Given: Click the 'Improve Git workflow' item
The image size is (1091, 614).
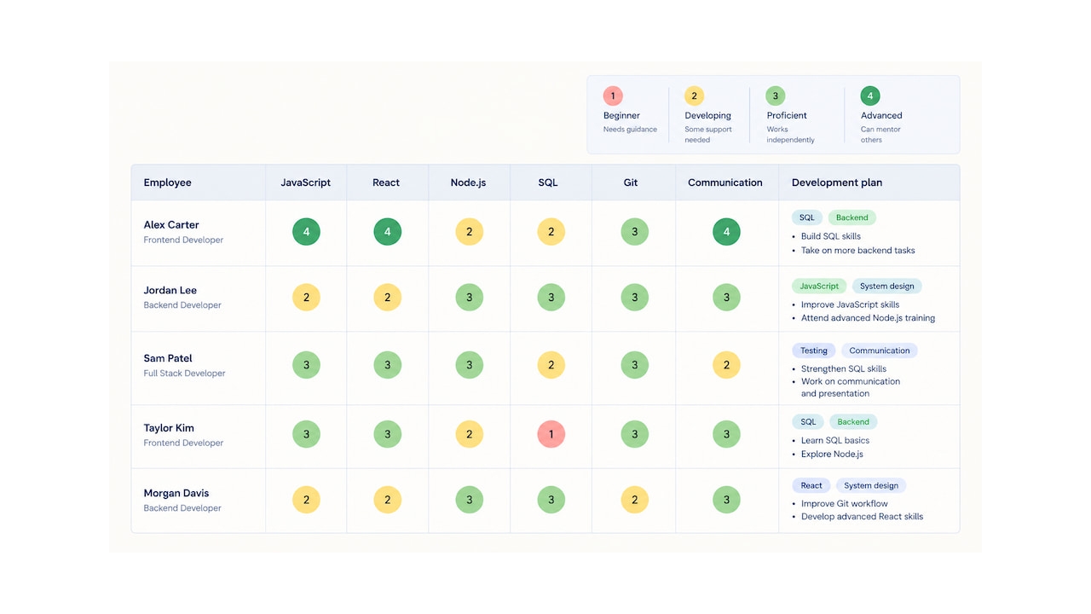Looking at the screenshot, I should point(845,504).
